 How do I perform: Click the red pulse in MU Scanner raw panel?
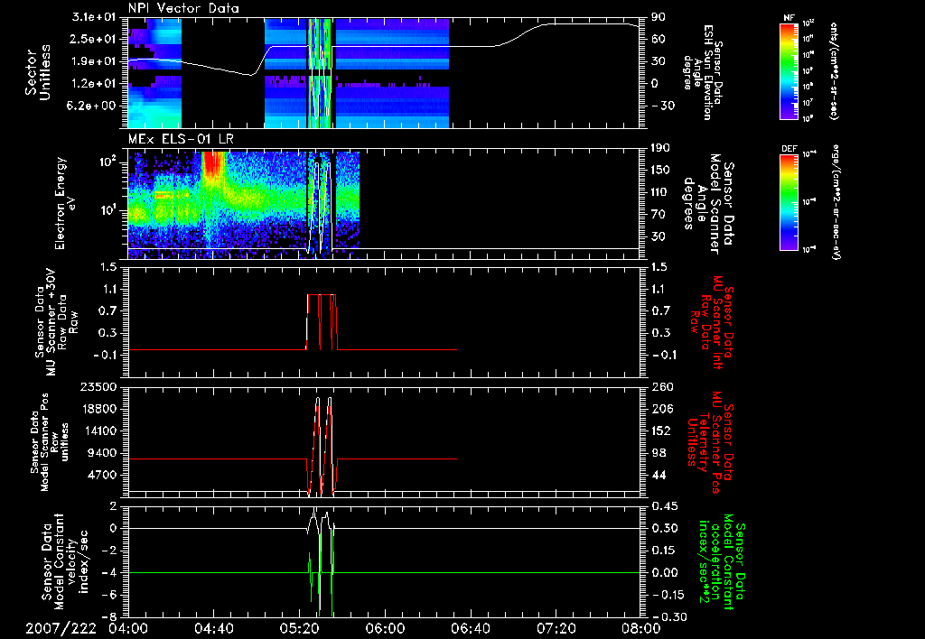pyautogui.click(x=322, y=322)
